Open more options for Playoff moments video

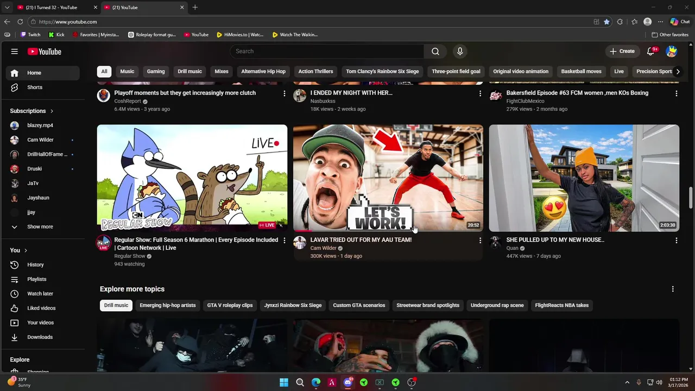click(284, 93)
